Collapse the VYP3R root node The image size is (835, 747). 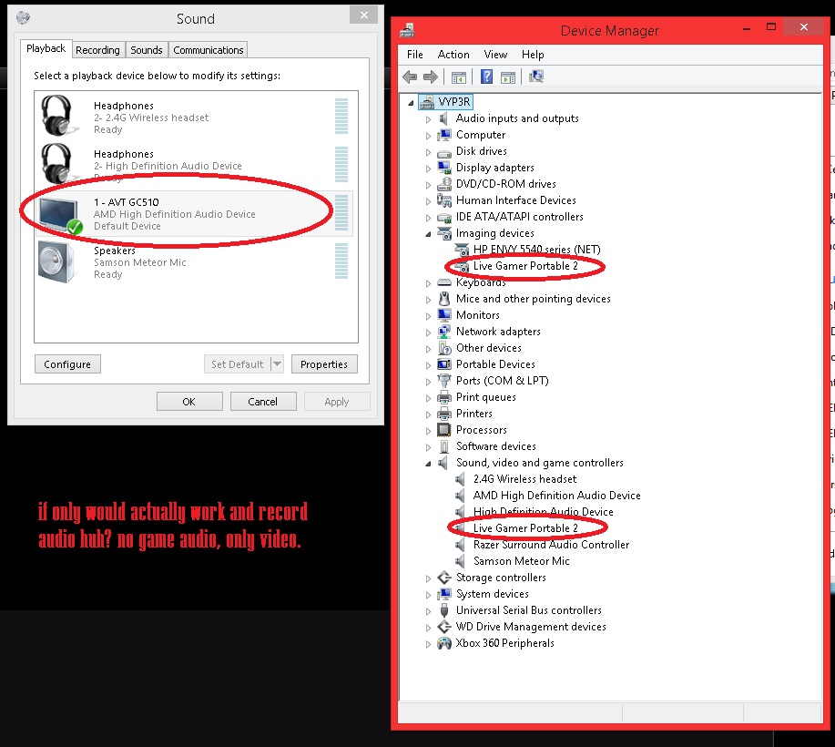[x=411, y=103]
